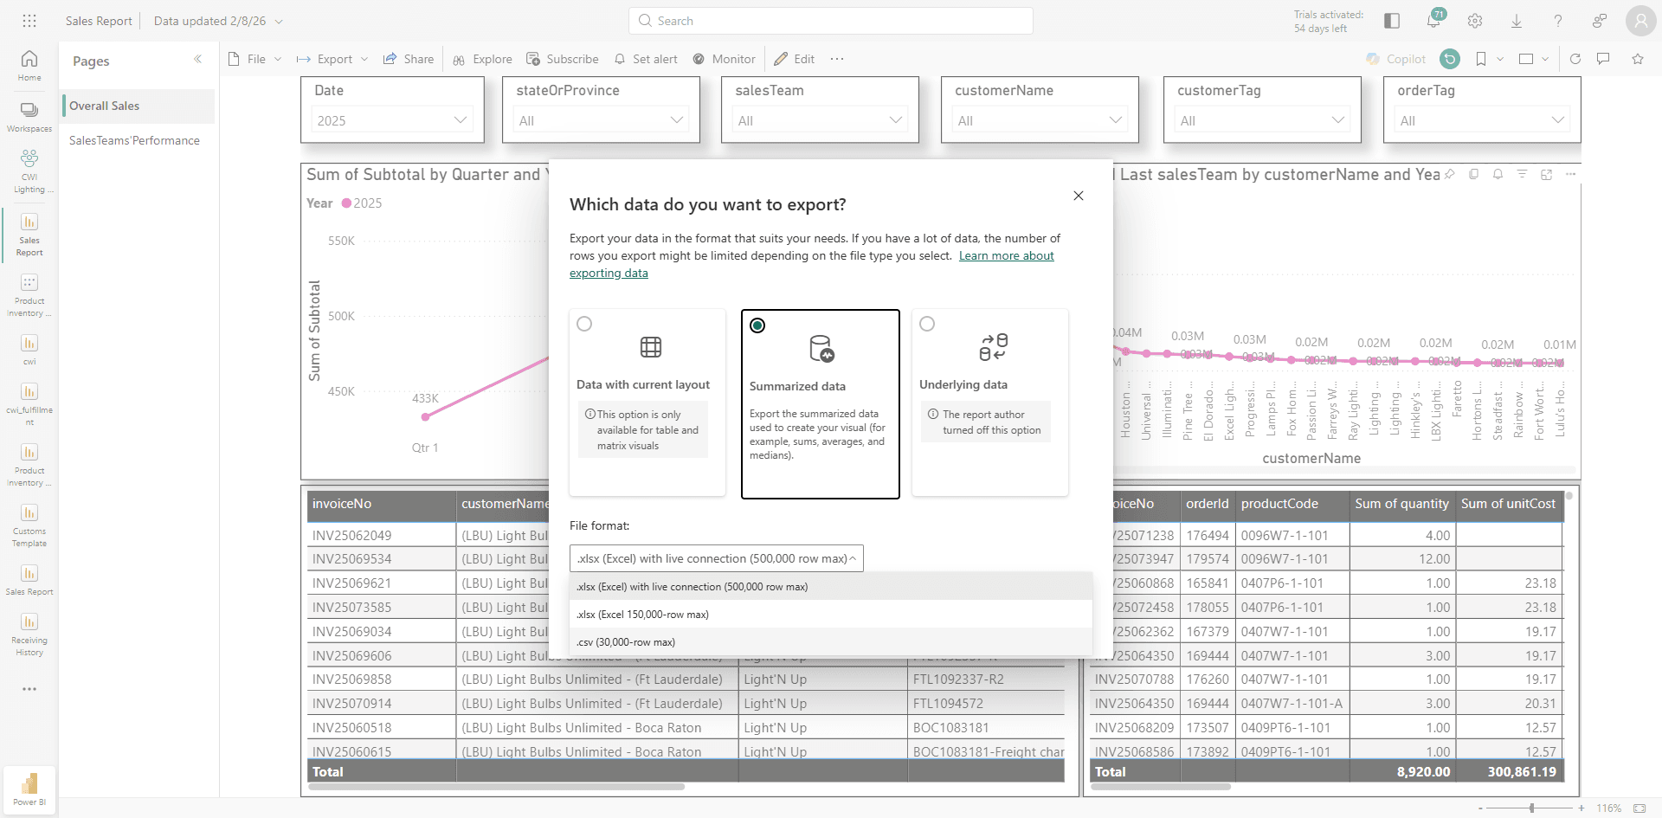Open the customerTag slicer dropdown
This screenshot has width=1662, height=818.
click(1262, 120)
